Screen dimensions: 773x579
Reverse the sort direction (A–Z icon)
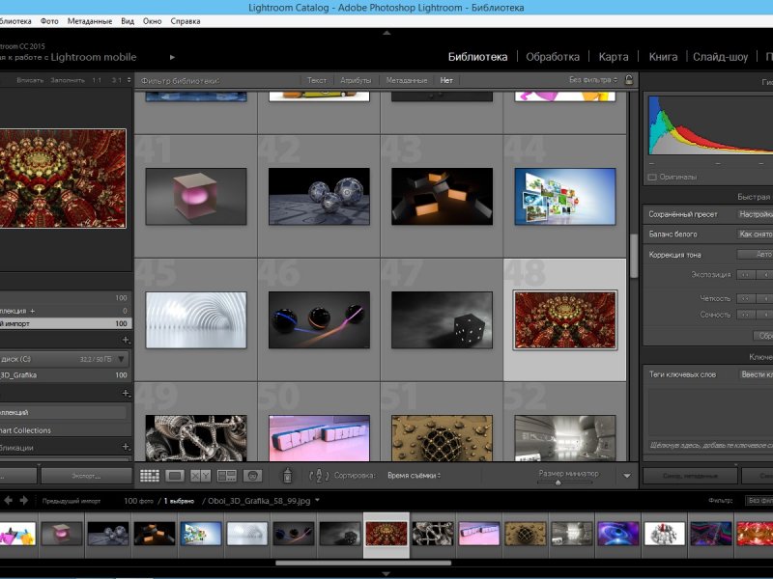coord(319,476)
